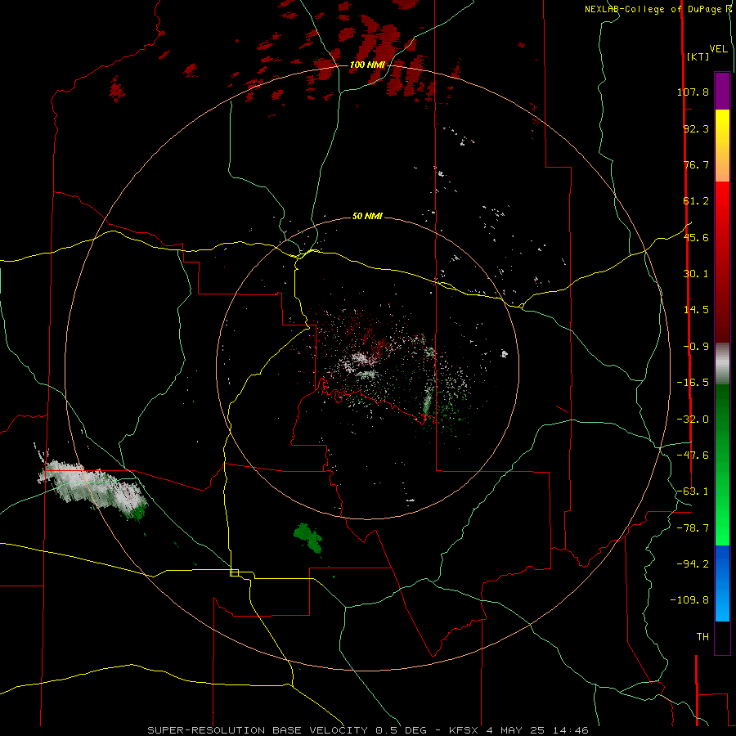The width and height of the screenshot is (736, 736).
Task: Click the Super-Resolution Base Velocity caption
Action: tap(368, 730)
